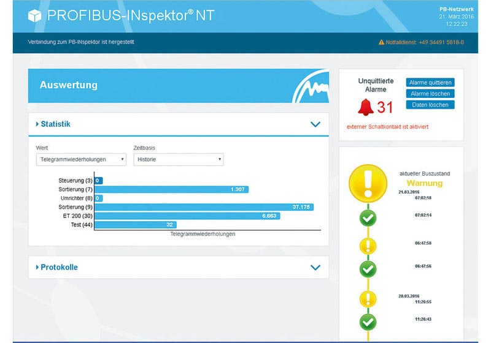This screenshot has width=491, height=343.
Task: Click Alarme löschen button
Action: [x=430, y=94]
